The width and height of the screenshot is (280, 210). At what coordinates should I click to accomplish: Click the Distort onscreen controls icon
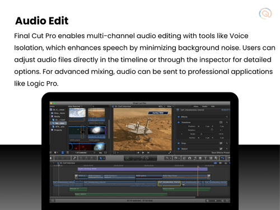coord(221,149)
